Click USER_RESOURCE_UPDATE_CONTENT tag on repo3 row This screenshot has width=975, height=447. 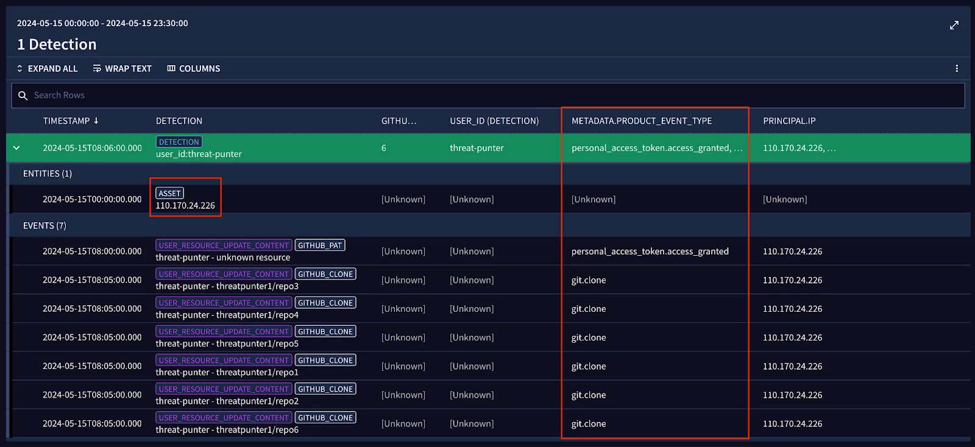coord(224,274)
